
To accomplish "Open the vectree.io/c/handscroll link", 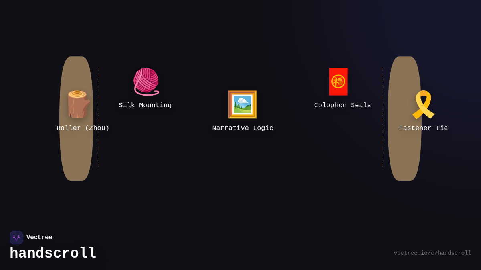I will tap(432, 253).
